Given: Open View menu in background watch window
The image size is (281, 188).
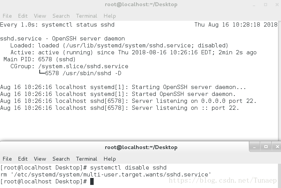Looking at the screenshot, I should [40, 16].
